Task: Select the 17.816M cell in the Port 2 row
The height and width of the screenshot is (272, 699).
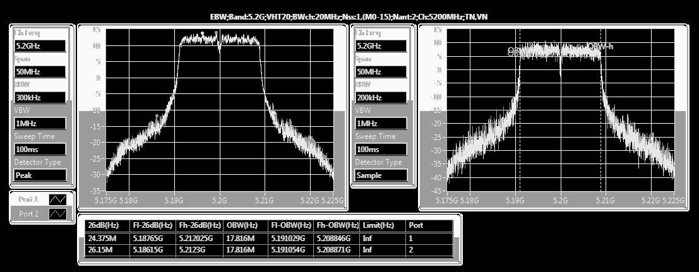Action: (x=246, y=250)
